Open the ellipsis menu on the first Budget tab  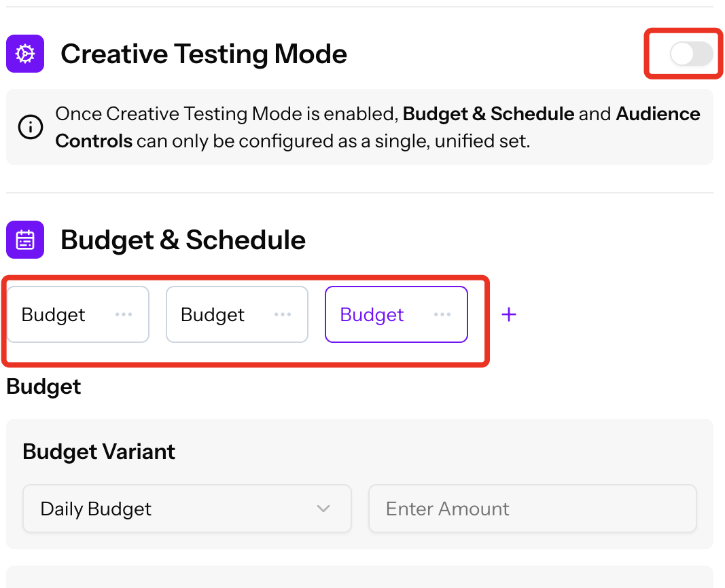(124, 314)
